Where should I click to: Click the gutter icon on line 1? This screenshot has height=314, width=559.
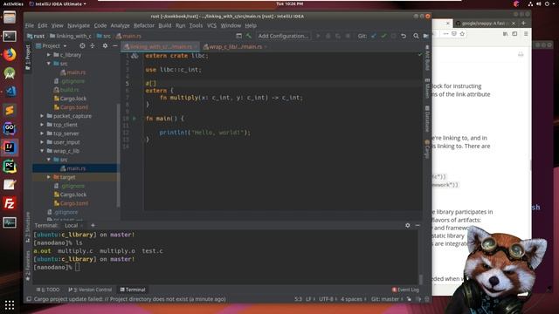tap(135, 56)
